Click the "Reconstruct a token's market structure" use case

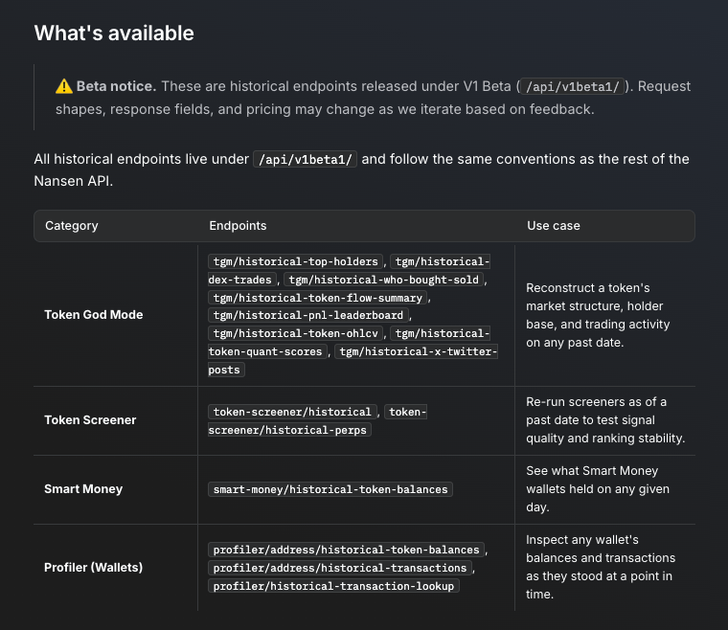598,315
